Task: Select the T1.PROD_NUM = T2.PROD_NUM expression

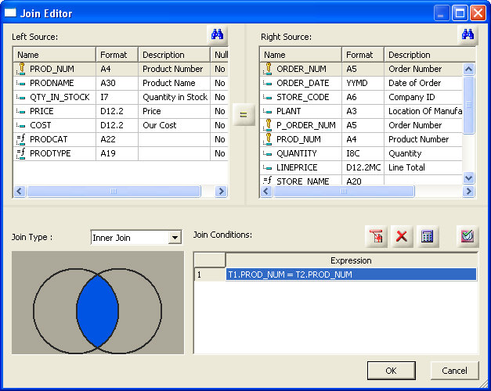Action: pyautogui.click(x=352, y=274)
